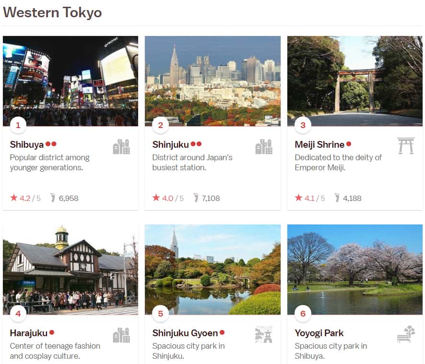Open the Shibuya title link

click(27, 144)
